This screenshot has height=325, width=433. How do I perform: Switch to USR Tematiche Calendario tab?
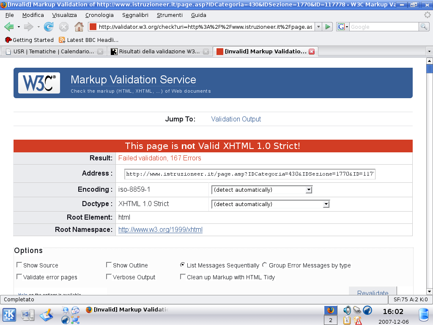(x=54, y=52)
